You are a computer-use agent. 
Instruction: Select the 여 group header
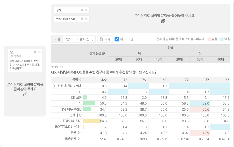200,54
